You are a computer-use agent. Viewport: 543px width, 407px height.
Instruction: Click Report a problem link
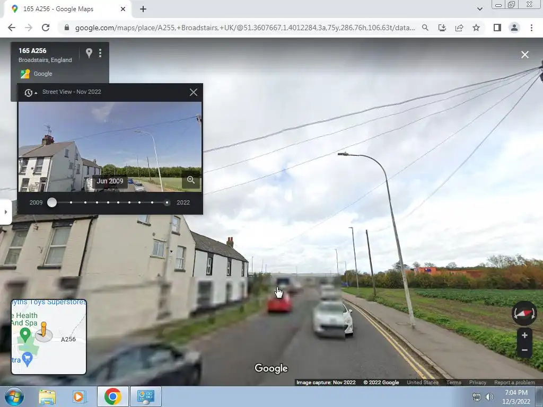[514, 383]
